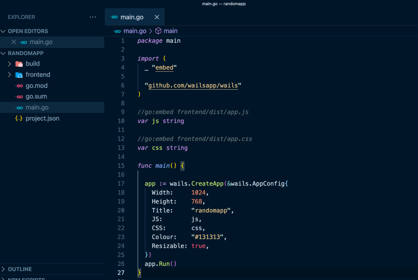Click main.go in the breadcrumb path
The width and height of the screenshot is (418, 280).
pos(134,31)
